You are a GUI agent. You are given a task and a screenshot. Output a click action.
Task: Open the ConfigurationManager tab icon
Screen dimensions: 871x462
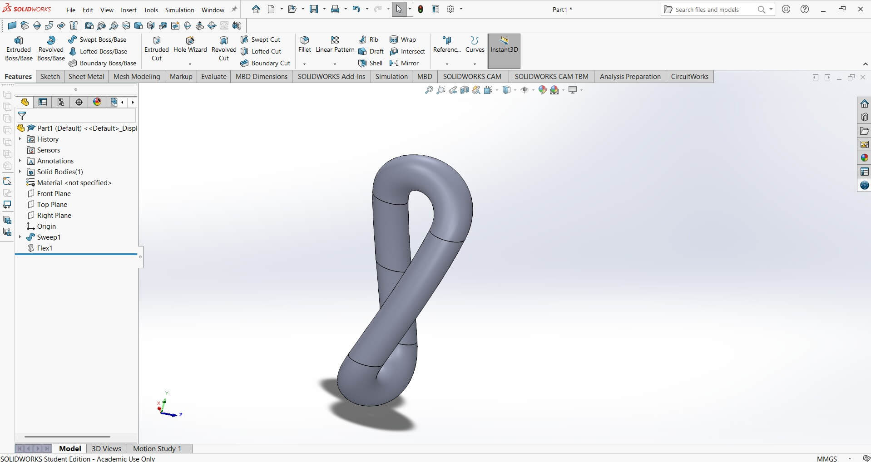[61, 102]
